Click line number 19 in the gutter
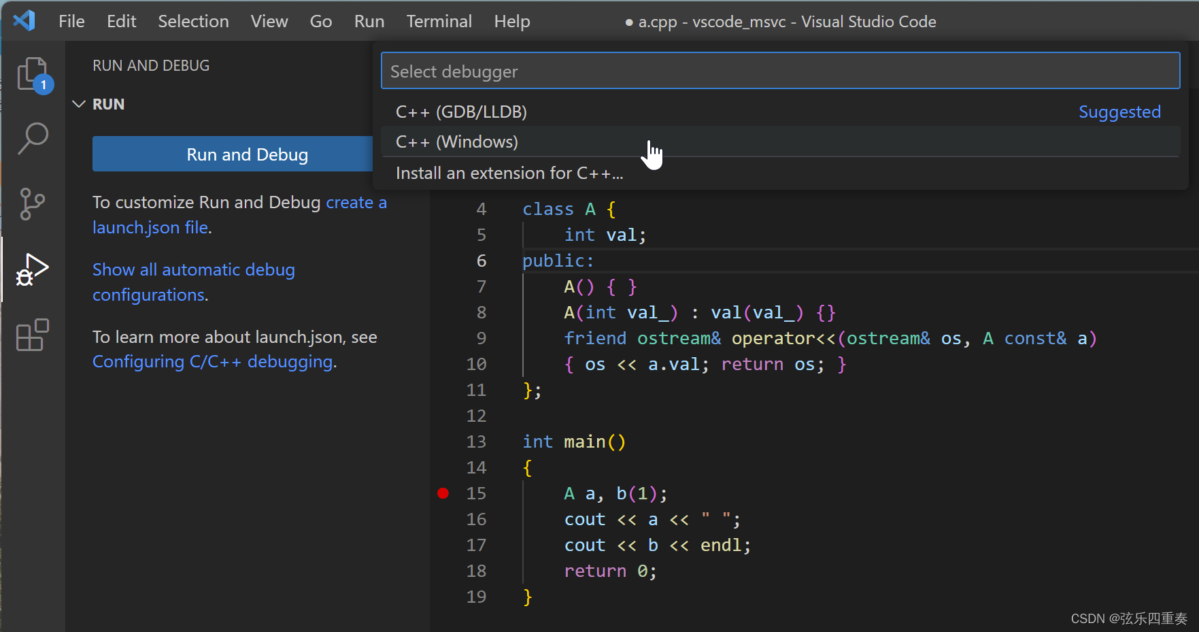 click(x=476, y=597)
